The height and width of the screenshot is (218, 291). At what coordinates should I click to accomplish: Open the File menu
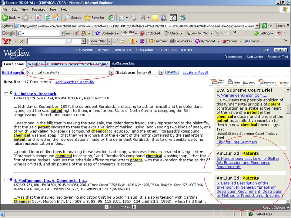pyautogui.click(x=5, y=9)
